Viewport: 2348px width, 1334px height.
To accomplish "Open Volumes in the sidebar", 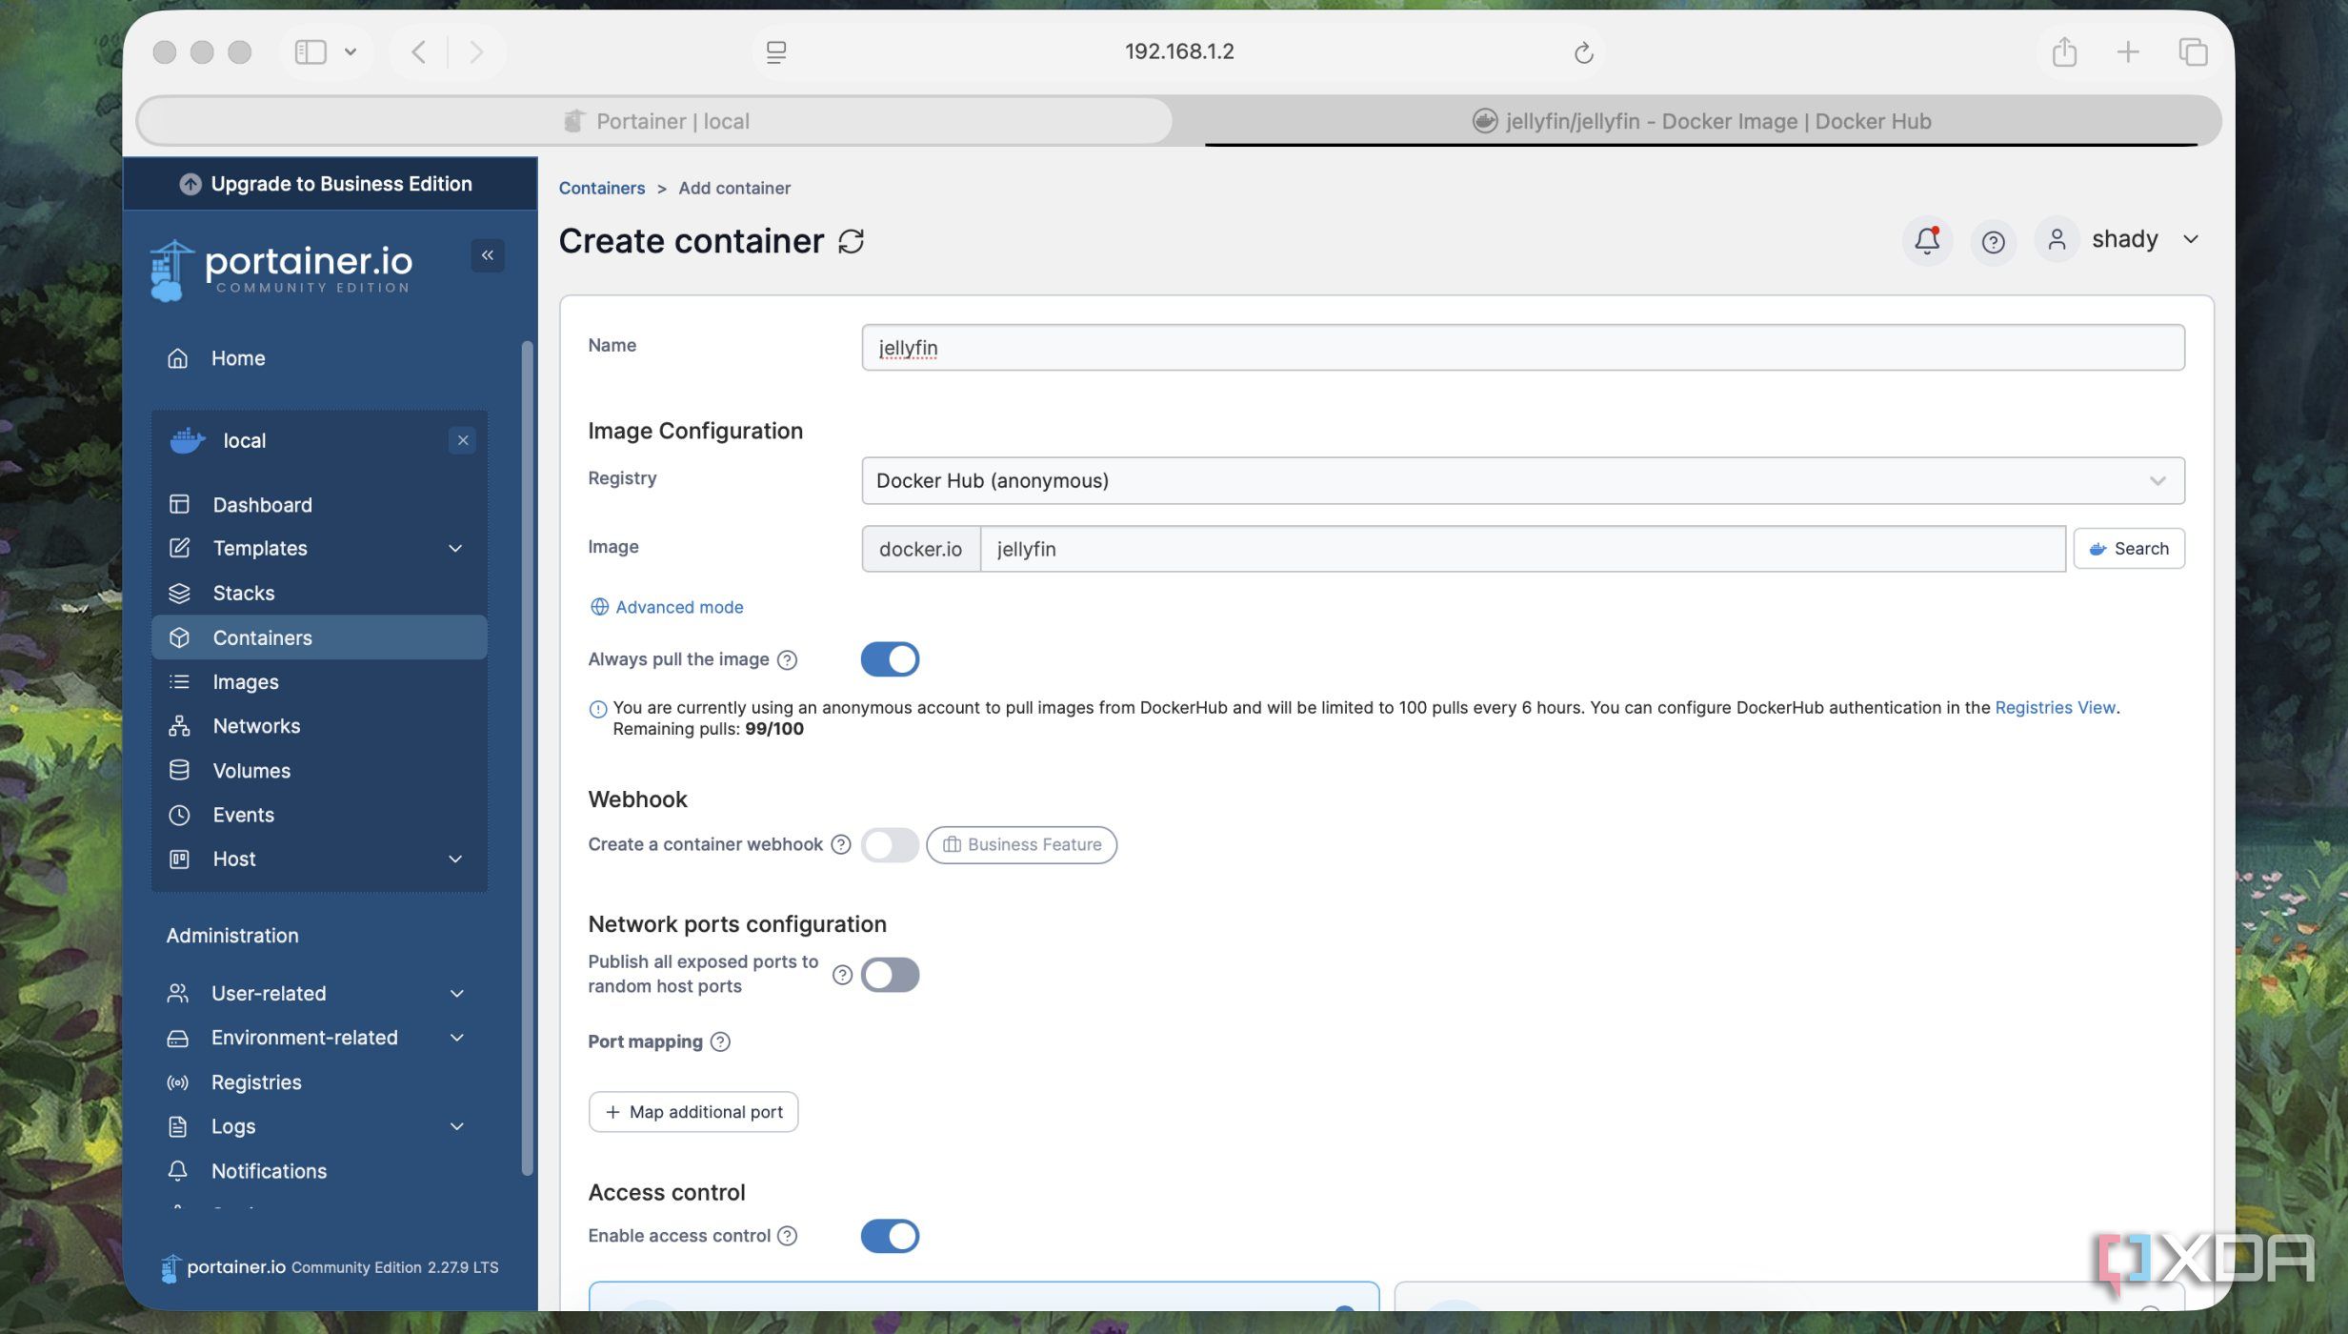I will click(x=319, y=770).
